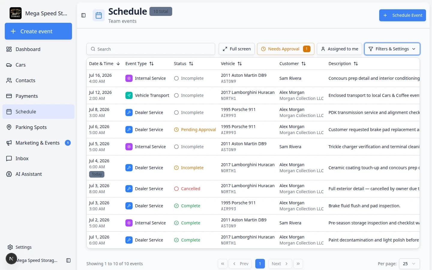Screen dimensions: 432x270
Task: Click orange Incomplete warning icon in Jul 4 row
Action: (x=176, y=168)
